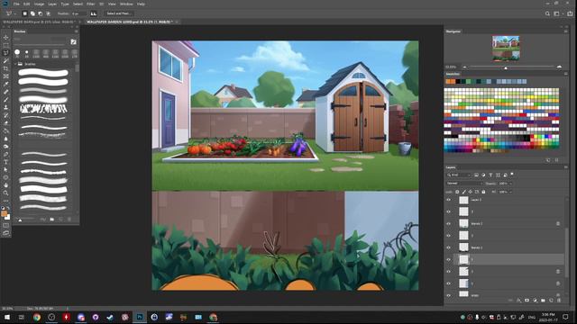
Task: Click the Change Screen Mode icon
Action: pyautogui.click(x=6, y=233)
